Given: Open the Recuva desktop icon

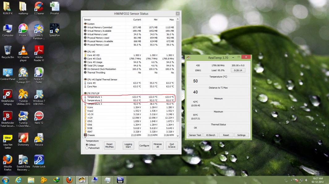Looking at the screenshot, I should click(x=39, y=139).
